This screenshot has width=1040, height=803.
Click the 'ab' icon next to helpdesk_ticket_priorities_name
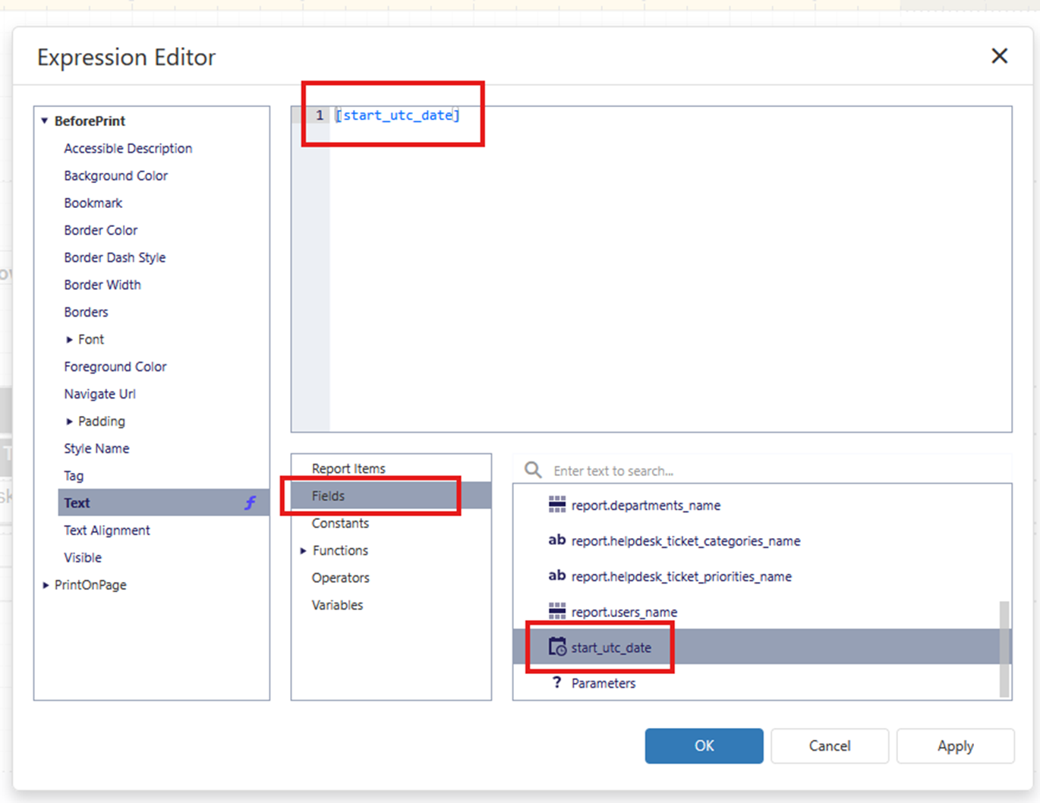[556, 576]
